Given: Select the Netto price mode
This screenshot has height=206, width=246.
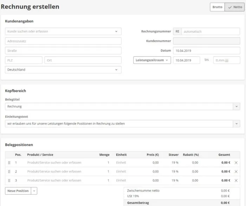Looking at the screenshot, I should coord(234,7).
